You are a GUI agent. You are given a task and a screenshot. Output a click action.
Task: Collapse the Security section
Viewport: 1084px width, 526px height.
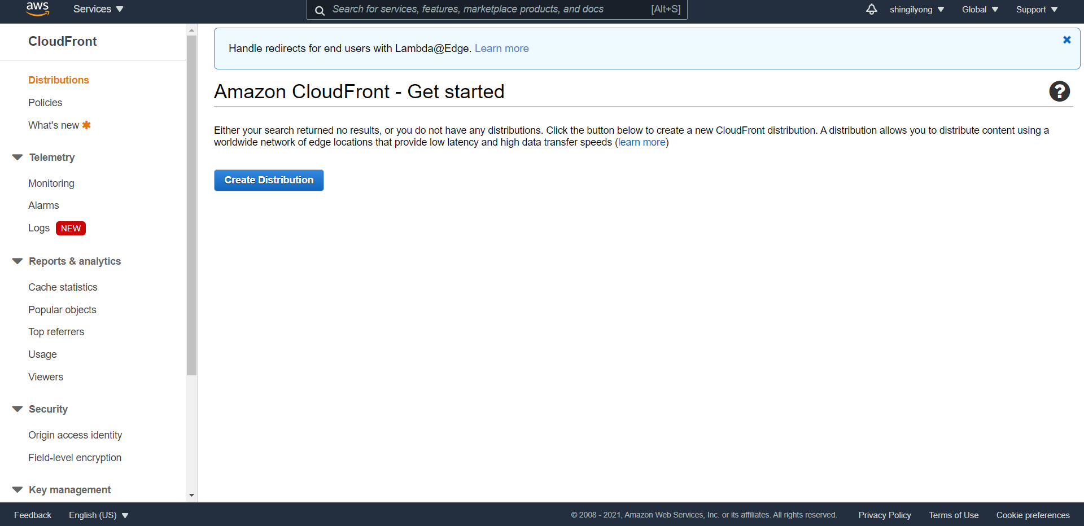[18, 409]
